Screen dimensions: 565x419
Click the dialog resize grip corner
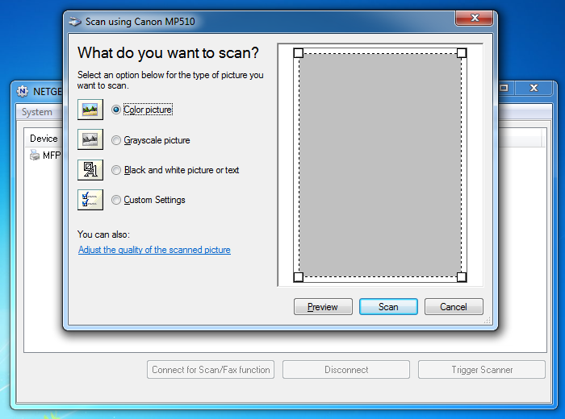pyautogui.click(x=488, y=320)
